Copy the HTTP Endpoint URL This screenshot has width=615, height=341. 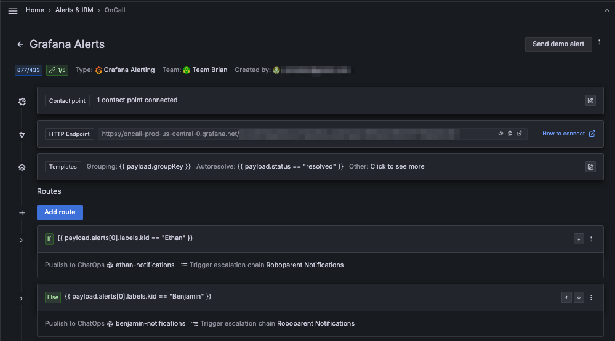pyautogui.click(x=510, y=134)
